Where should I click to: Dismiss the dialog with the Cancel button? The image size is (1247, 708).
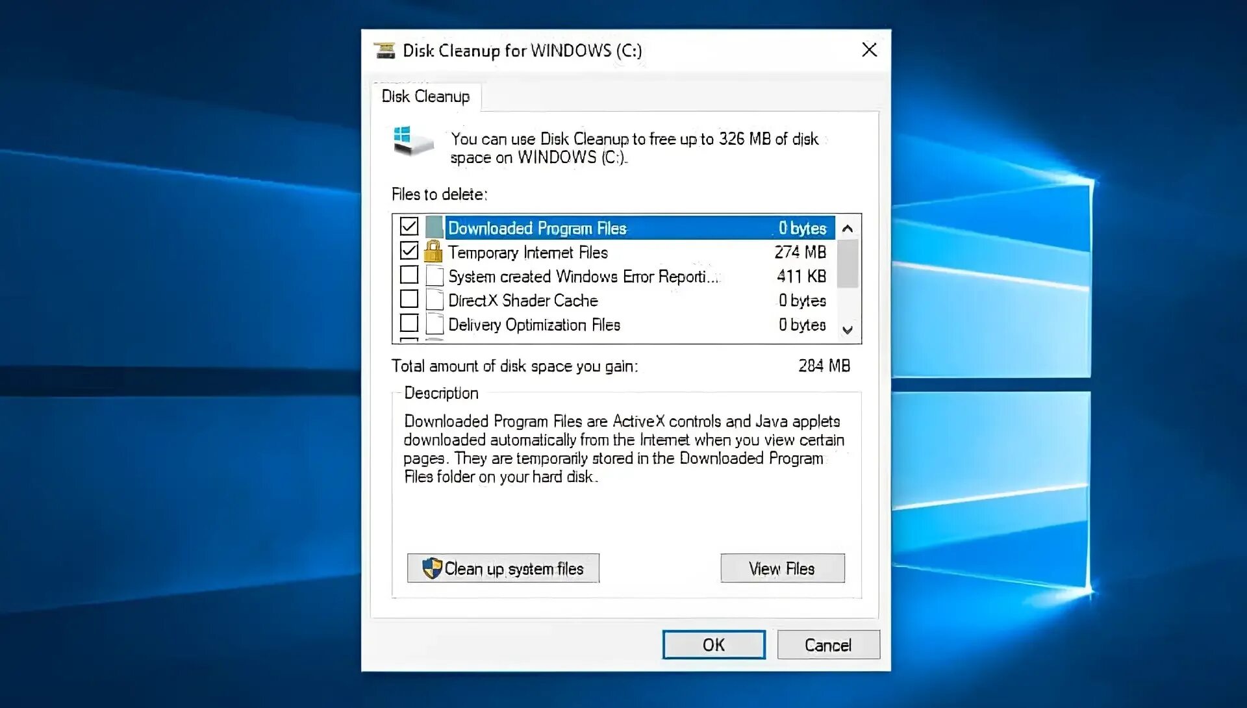click(x=828, y=645)
